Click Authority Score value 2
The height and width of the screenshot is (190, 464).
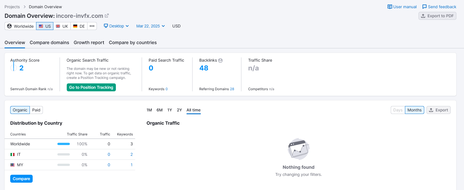[x=22, y=68]
